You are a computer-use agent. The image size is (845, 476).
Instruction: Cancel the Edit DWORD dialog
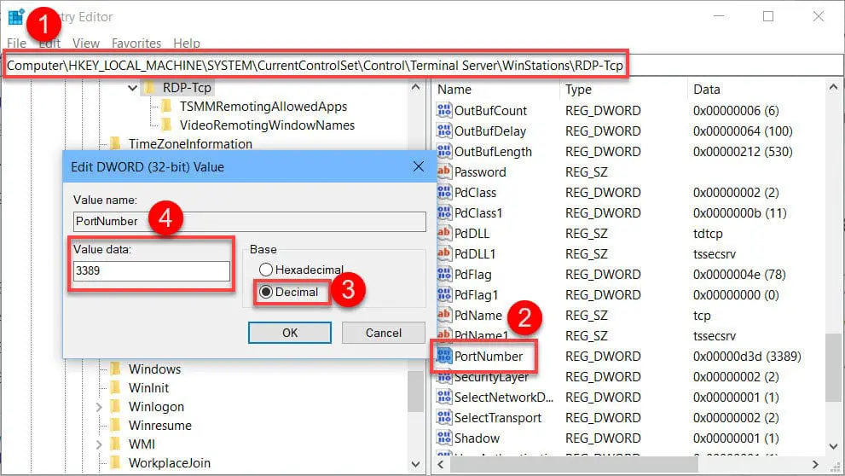tap(383, 333)
